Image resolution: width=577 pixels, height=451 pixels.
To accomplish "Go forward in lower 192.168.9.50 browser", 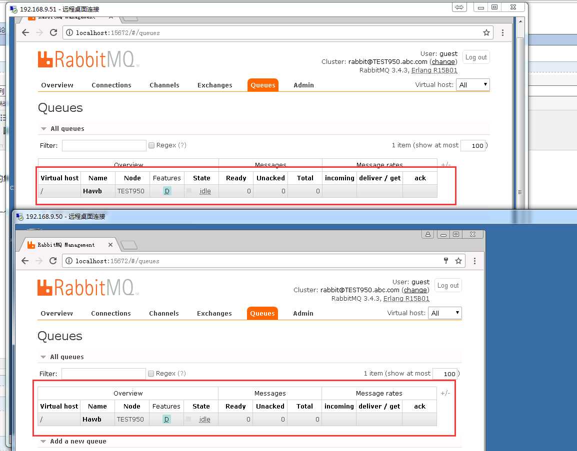I will pos(39,261).
